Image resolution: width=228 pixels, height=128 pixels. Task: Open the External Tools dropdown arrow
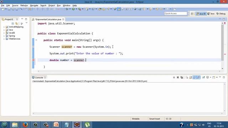tap(83, 9)
